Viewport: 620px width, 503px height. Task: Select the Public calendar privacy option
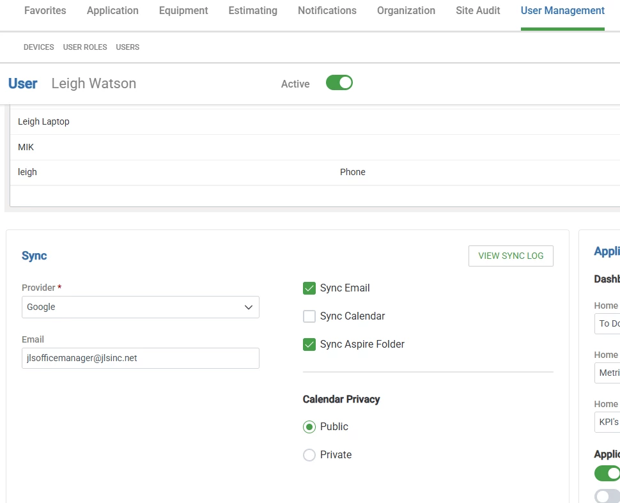click(309, 427)
